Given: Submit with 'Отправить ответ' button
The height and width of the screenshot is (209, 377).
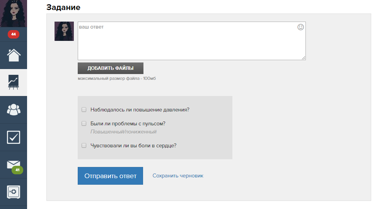Looking at the screenshot, I should click(110, 176).
